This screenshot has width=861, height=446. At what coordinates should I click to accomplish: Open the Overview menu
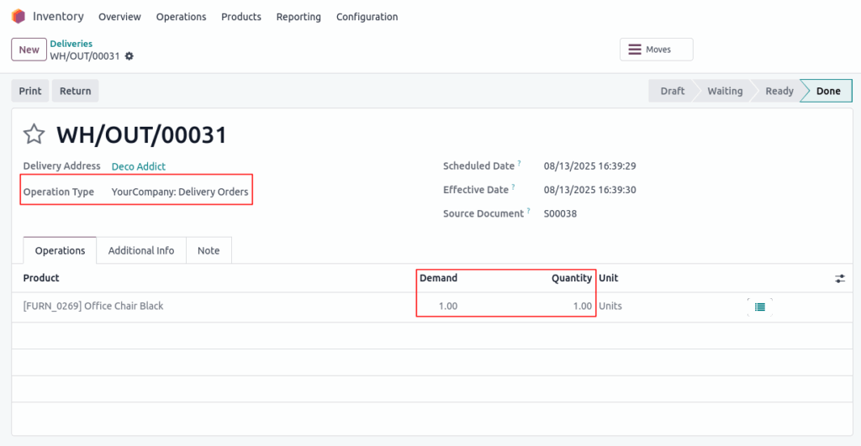pos(119,17)
